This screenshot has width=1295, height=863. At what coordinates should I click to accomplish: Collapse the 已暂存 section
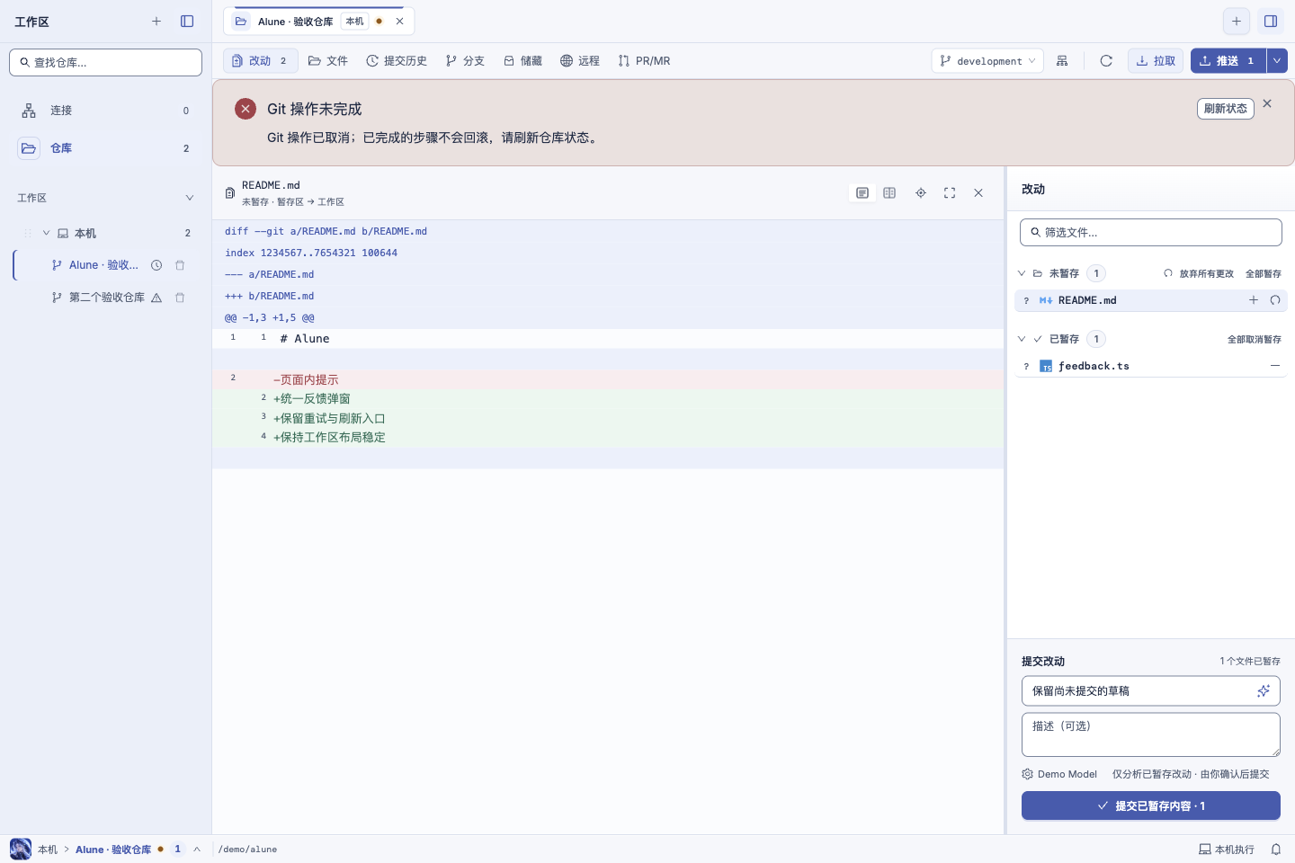click(1022, 339)
